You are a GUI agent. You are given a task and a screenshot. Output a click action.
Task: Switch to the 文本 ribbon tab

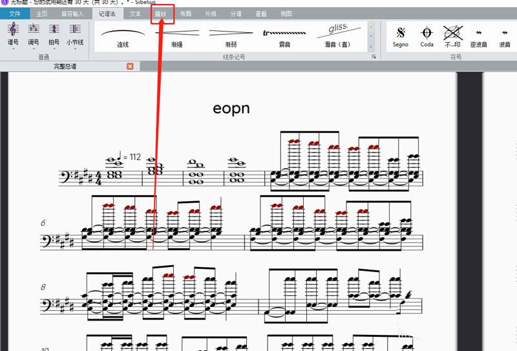click(x=135, y=14)
